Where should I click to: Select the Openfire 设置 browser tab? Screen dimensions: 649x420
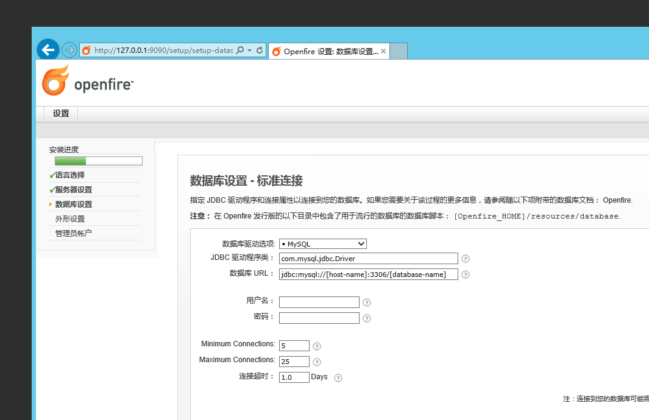[x=329, y=51]
